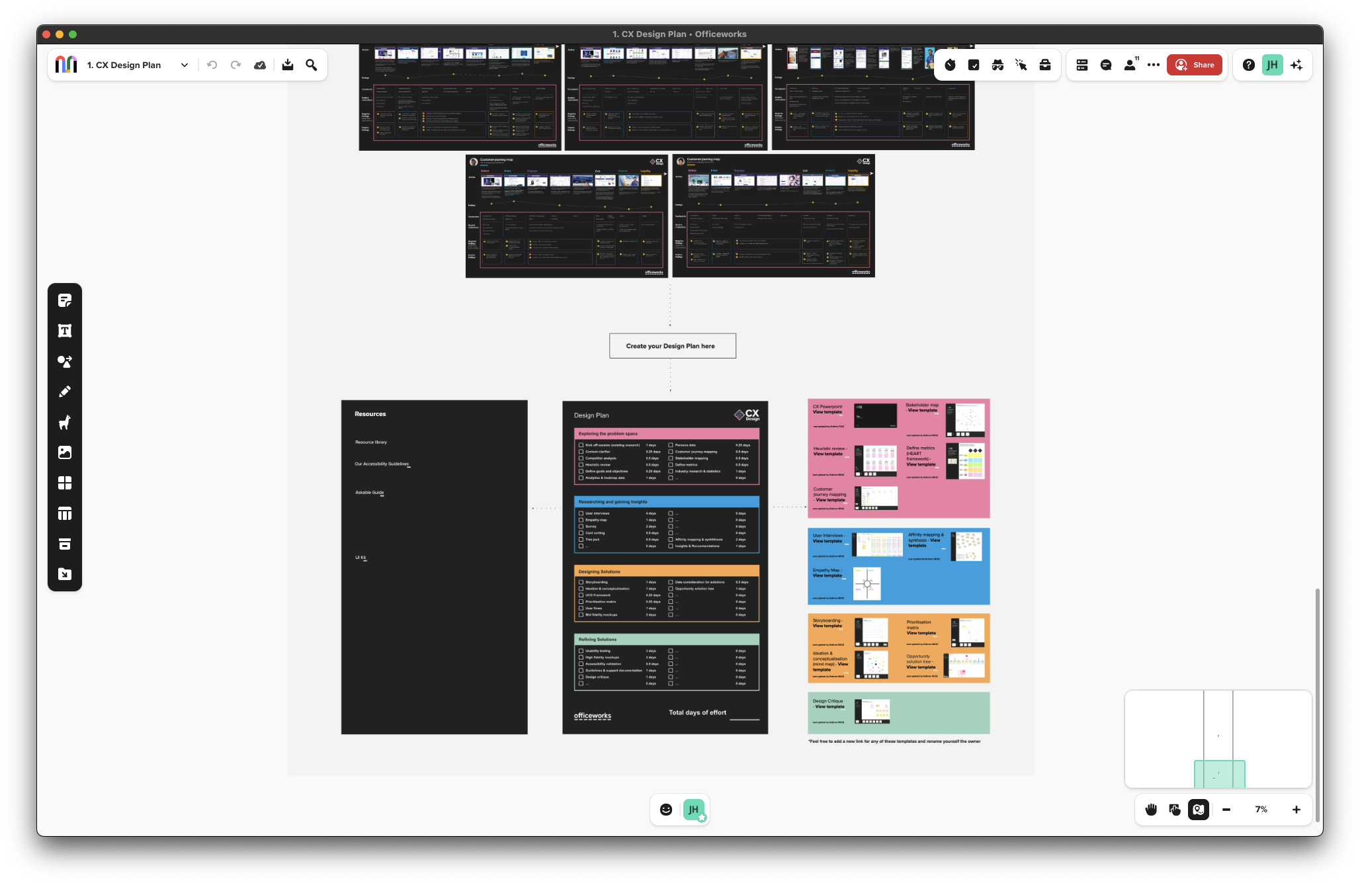Open the JH user avatar menu
The height and width of the screenshot is (885, 1360).
tap(1272, 65)
